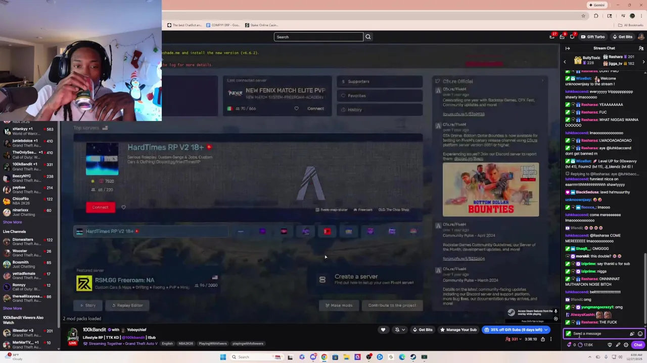Image resolution: width=647 pixels, height=363 pixels.
Task: Open the Grand Theft Auto V category link
Action: [141, 343]
